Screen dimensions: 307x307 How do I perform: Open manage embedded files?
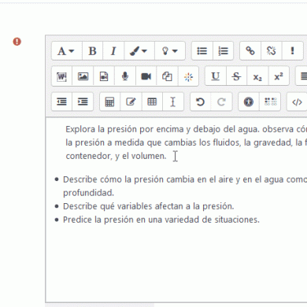point(167,76)
